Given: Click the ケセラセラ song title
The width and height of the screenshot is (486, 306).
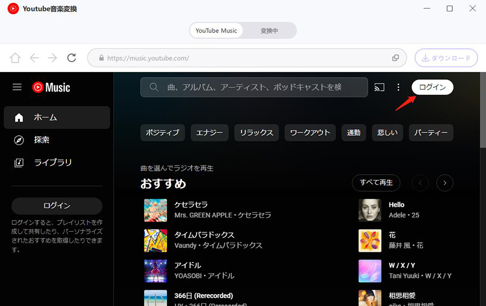Looking at the screenshot, I should pyautogui.click(x=191, y=205).
